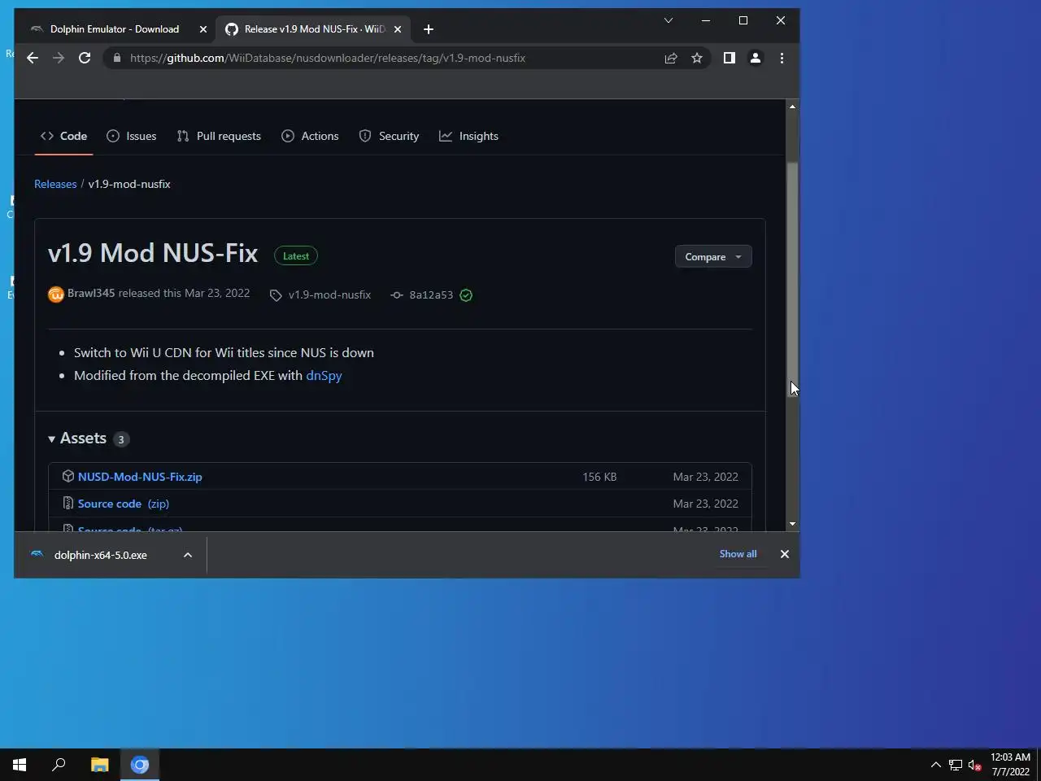Click the package icon beside NUSD-Mod-NUS-Fix.zip
The width and height of the screenshot is (1041, 781).
pyautogui.click(x=68, y=476)
